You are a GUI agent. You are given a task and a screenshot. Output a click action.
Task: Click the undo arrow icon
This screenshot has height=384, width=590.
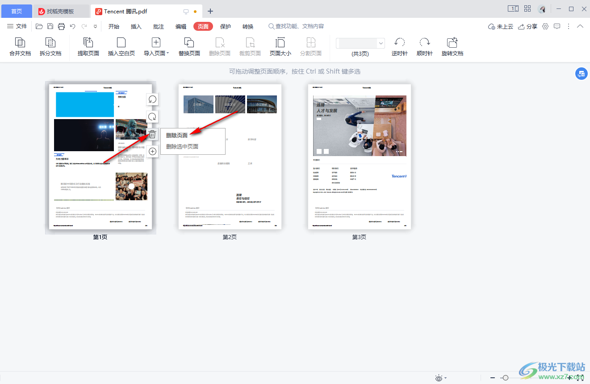pos(73,26)
